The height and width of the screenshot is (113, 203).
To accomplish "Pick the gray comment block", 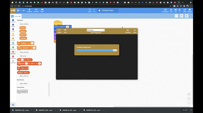I will point(22,91).
